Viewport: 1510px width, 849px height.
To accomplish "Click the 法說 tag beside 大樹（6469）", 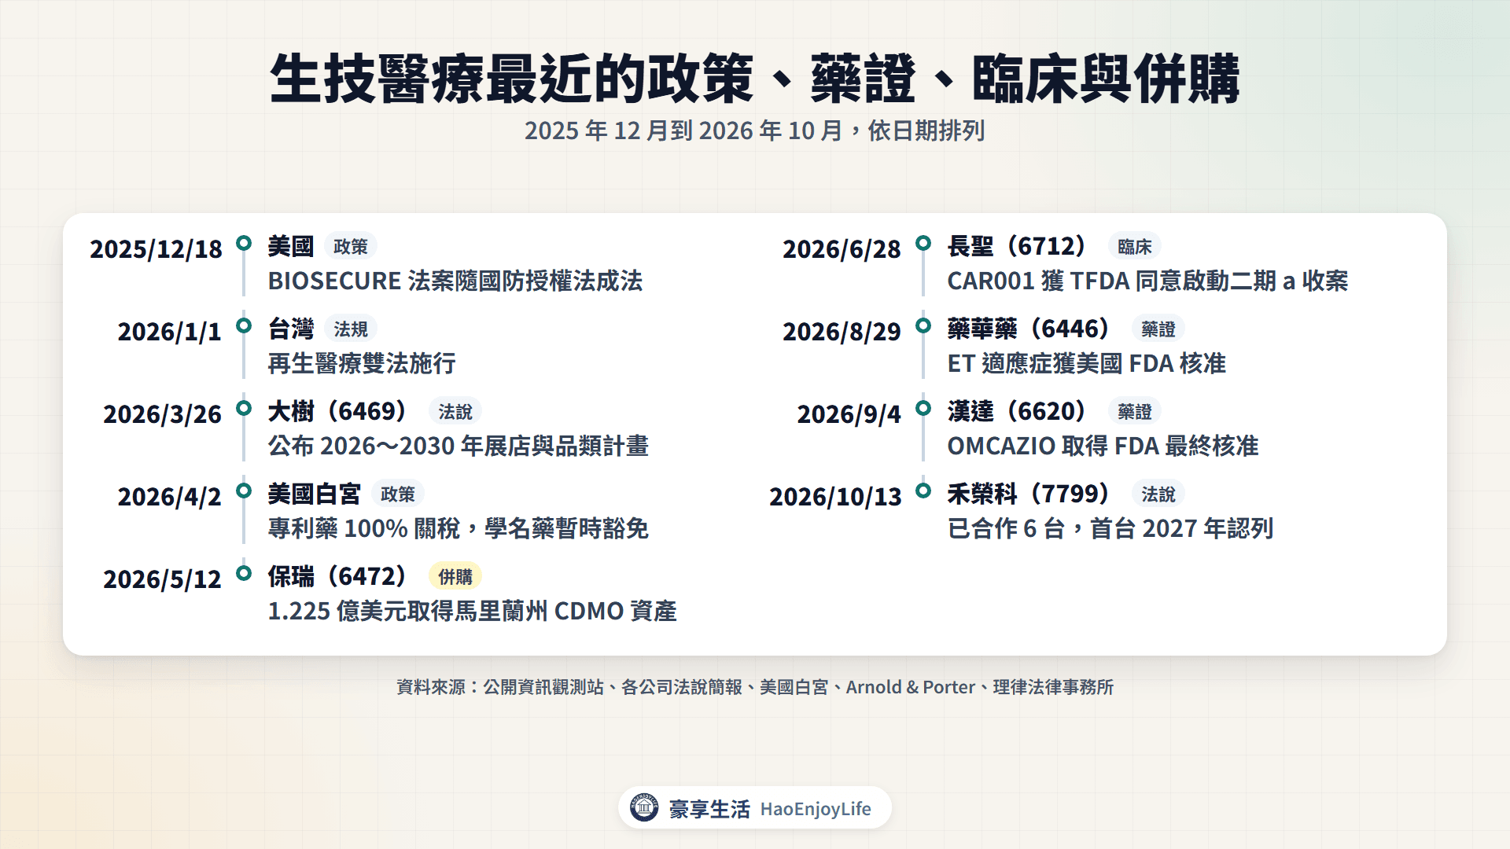I will click(455, 412).
